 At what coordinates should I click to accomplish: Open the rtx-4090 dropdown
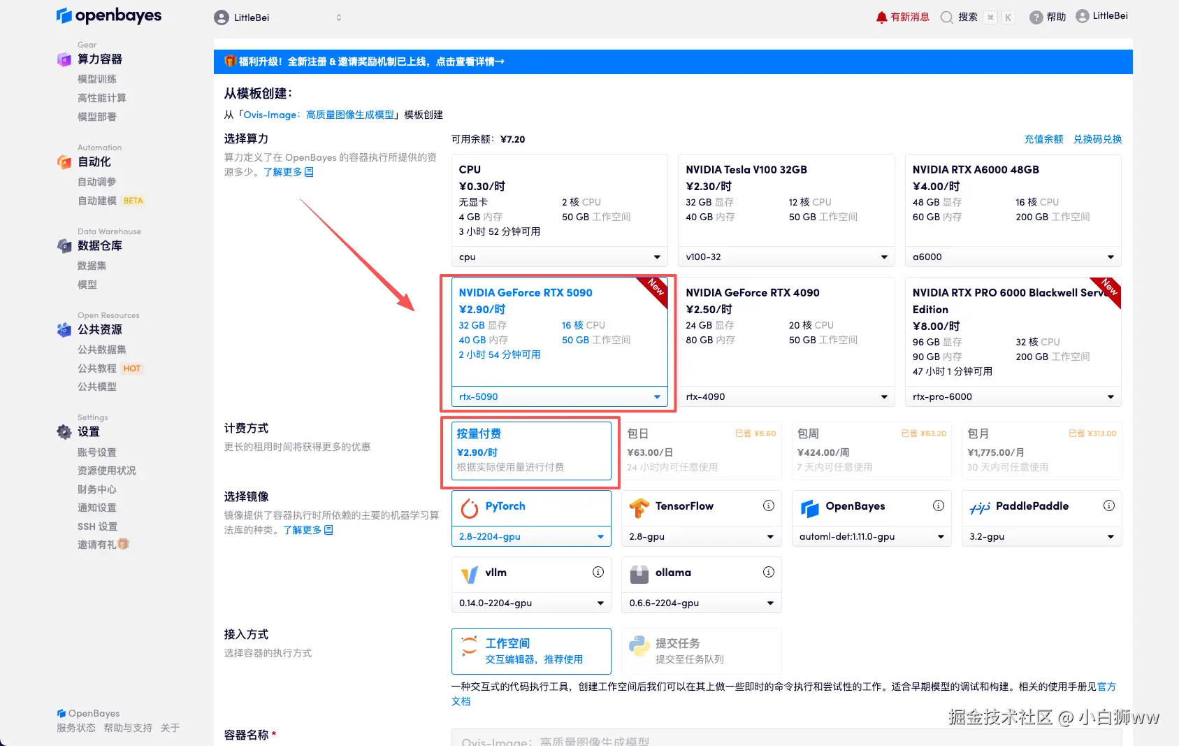(786, 397)
